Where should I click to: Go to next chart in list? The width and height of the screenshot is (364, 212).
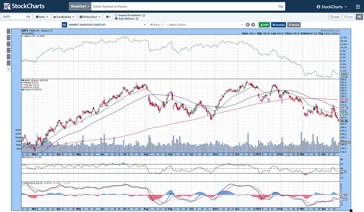click(253, 25)
